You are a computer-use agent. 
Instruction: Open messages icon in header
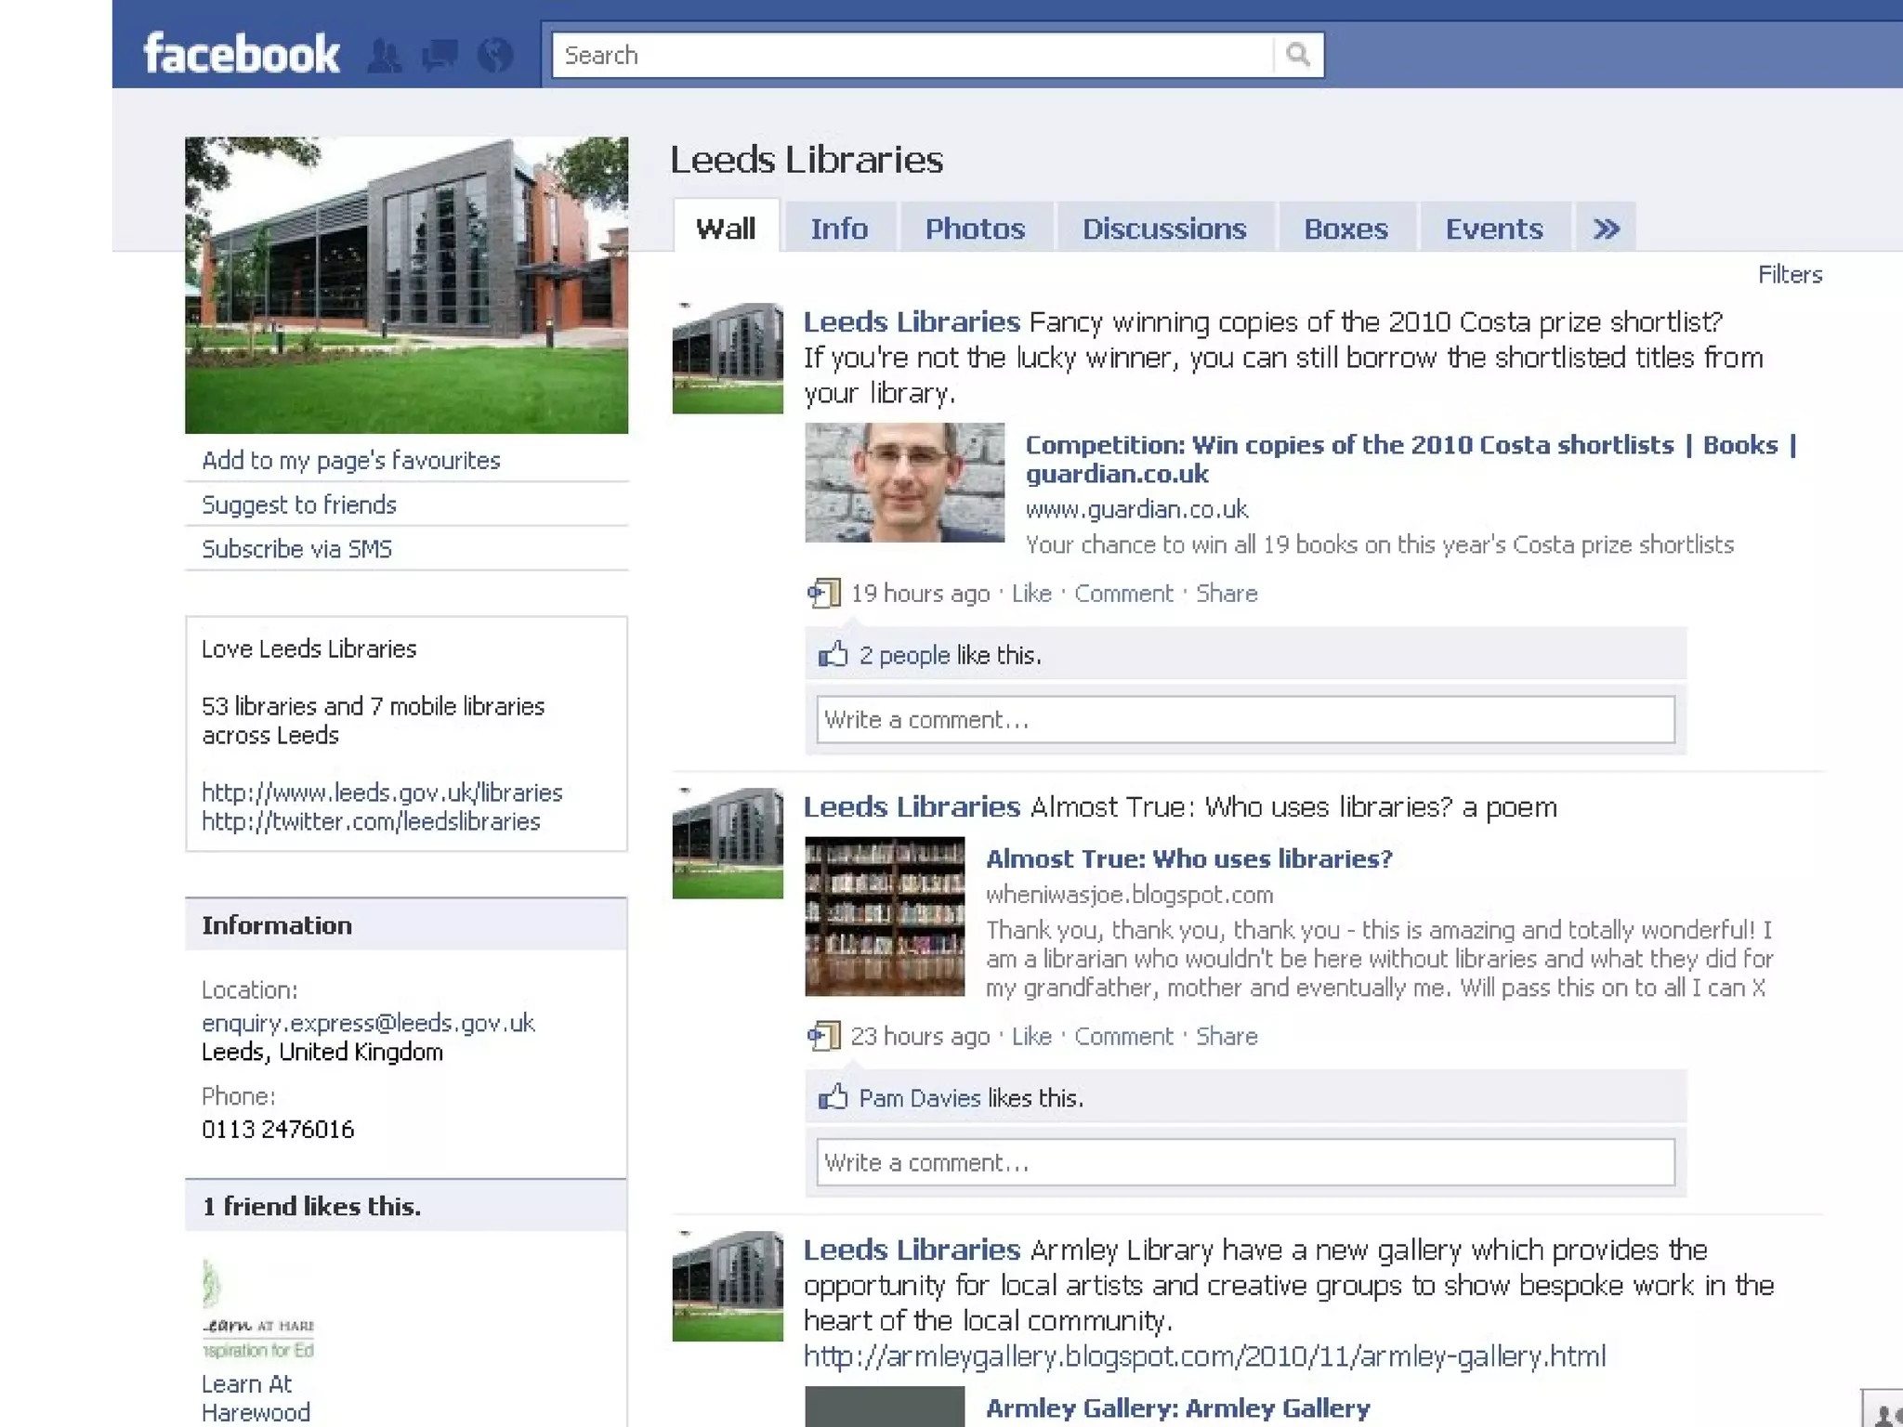pos(440,56)
